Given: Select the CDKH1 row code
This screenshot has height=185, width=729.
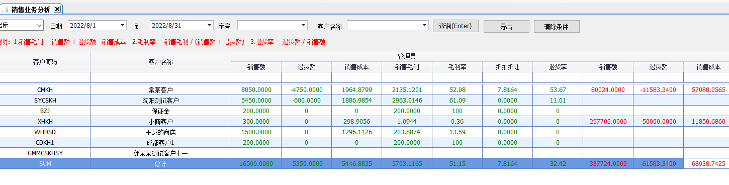Looking at the screenshot, I should (45, 142).
